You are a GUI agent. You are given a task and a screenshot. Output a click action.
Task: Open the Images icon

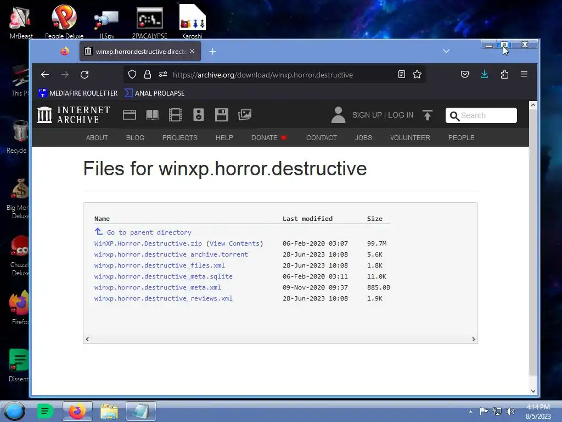click(x=245, y=115)
